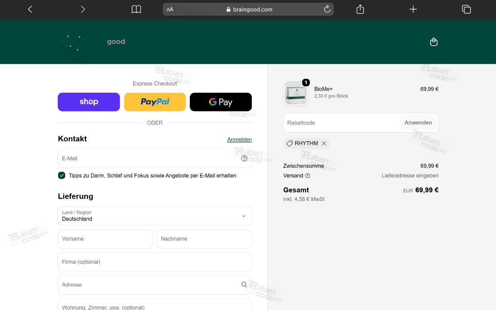Expand Land / Region Deutschland dropdown
This screenshot has width=496, height=310.
pyautogui.click(x=155, y=216)
